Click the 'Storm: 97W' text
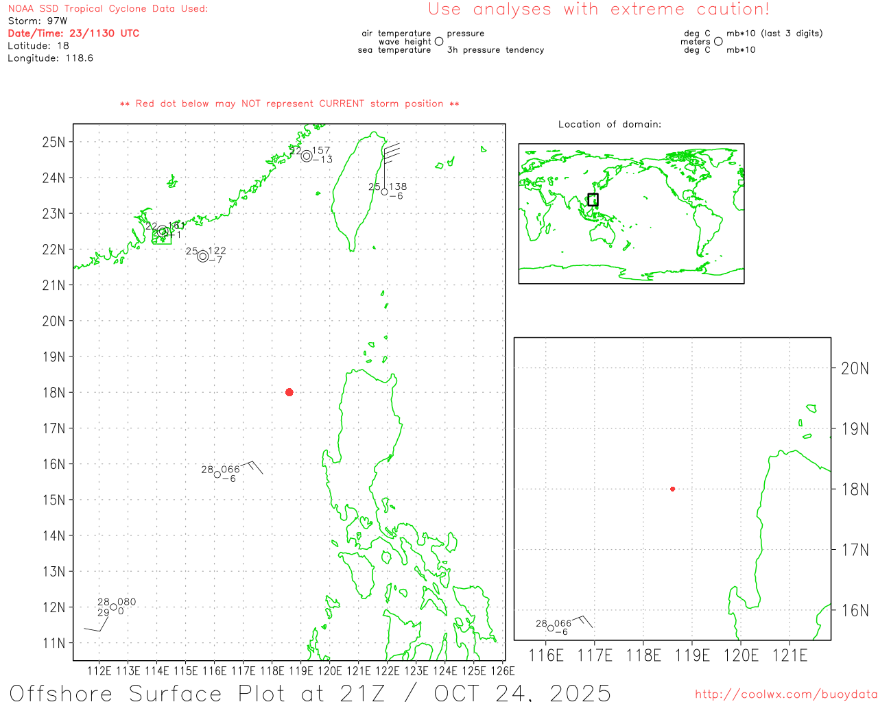This screenshot has width=878, height=702. tap(38, 21)
